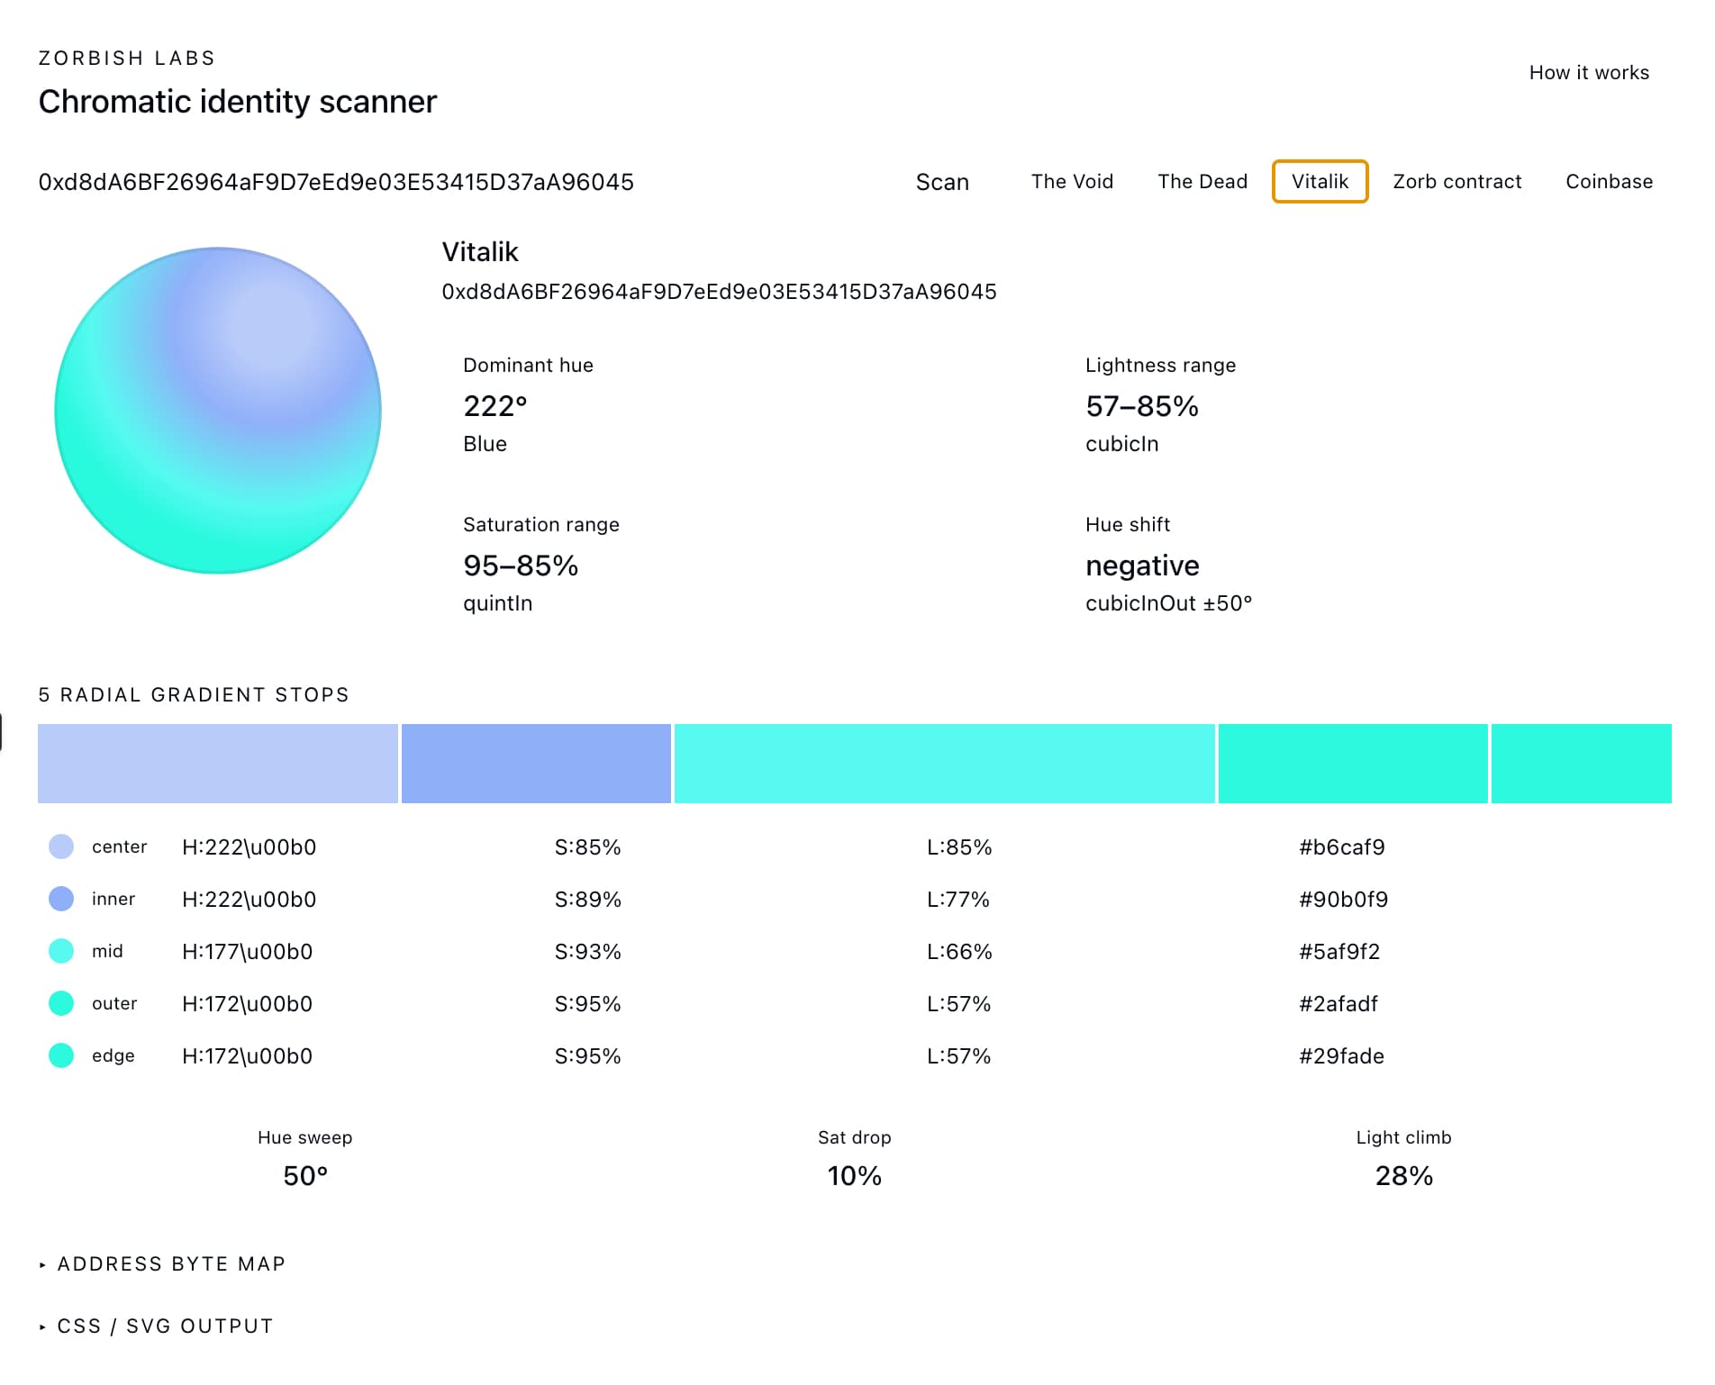Click the periwinkle blue gradient swatch
Screen dimensions: 1715x1385
536,764
